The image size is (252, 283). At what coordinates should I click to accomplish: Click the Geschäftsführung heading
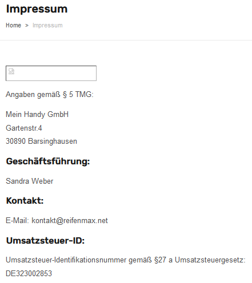[x=48, y=161]
